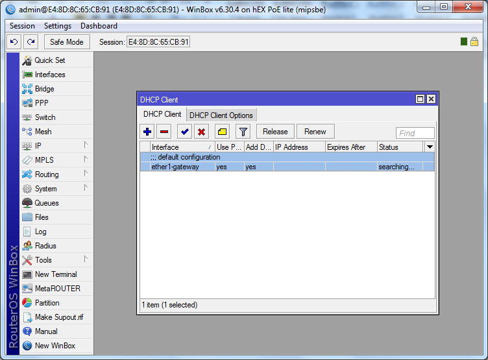The image size is (488, 360).
Task: Click the Session address field
Action: (158, 42)
